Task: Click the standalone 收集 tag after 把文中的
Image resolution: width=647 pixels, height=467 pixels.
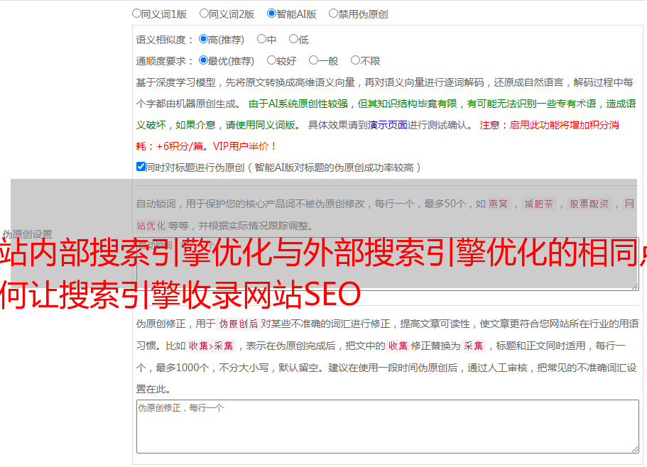Action: (x=398, y=346)
